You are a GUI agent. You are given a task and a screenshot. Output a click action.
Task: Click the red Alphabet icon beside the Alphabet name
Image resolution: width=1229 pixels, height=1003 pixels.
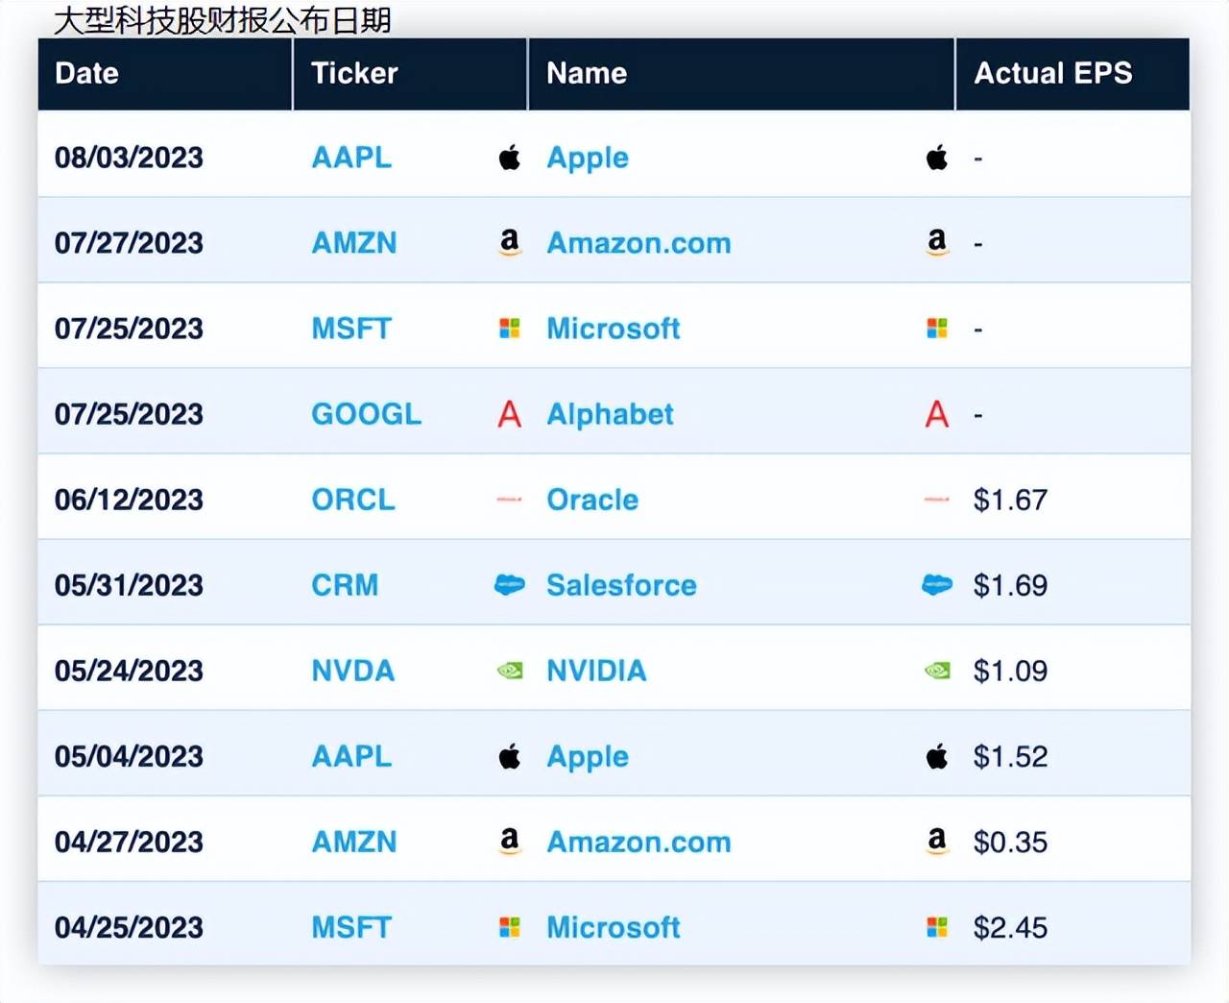click(x=509, y=414)
